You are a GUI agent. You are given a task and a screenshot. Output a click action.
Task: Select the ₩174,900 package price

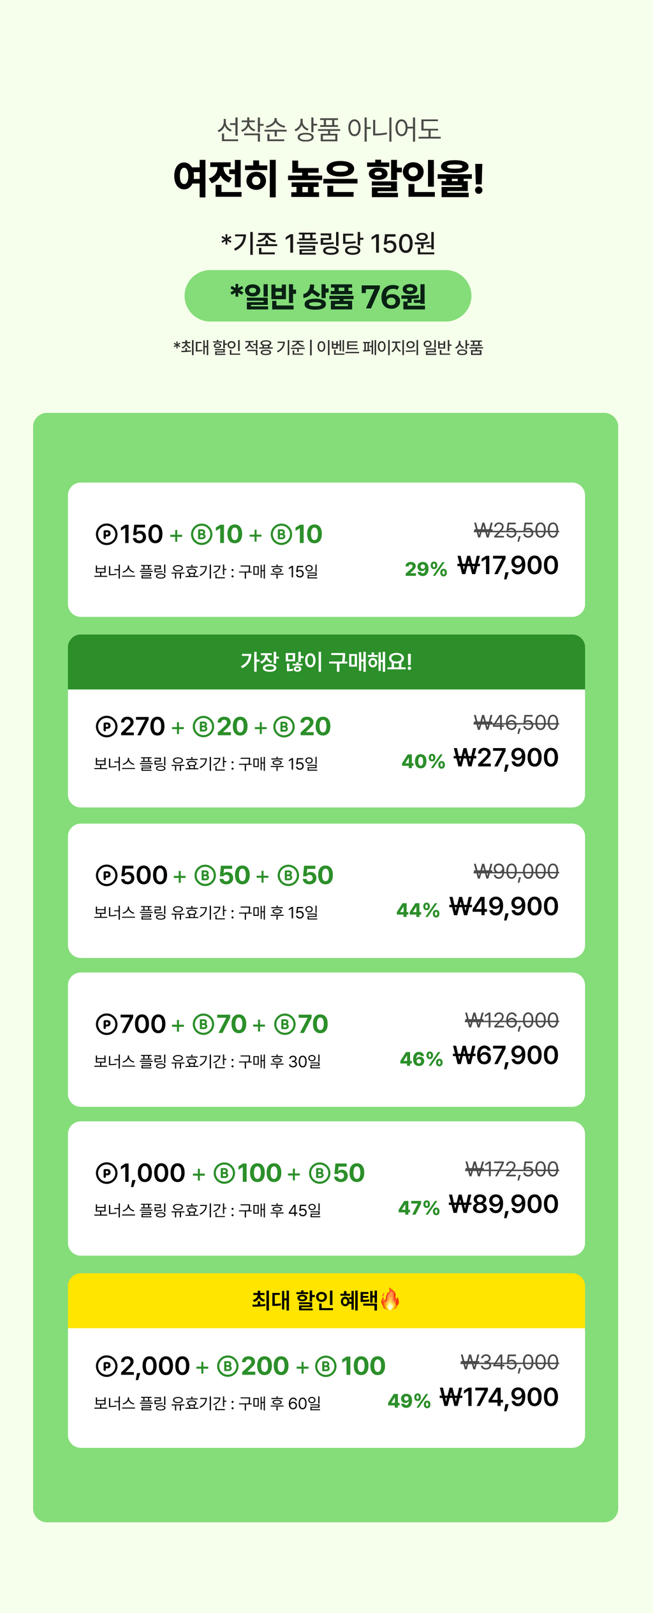[x=499, y=1397]
